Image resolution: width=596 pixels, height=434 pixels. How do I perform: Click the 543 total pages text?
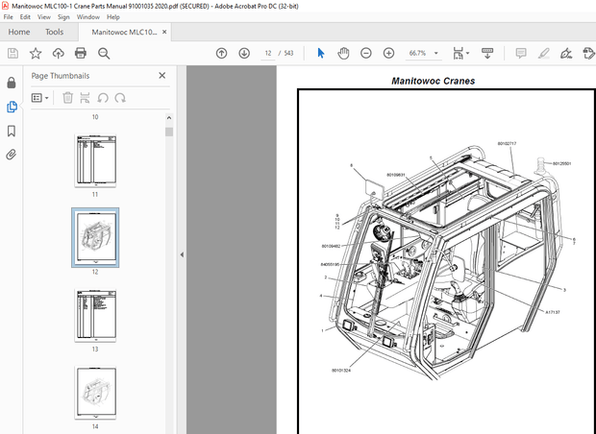pyautogui.click(x=289, y=53)
